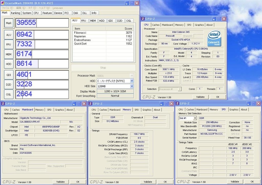Select the Caches tab in top CPU-Z window
Screen dimensions: 262x185
click(x=156, y=25)
